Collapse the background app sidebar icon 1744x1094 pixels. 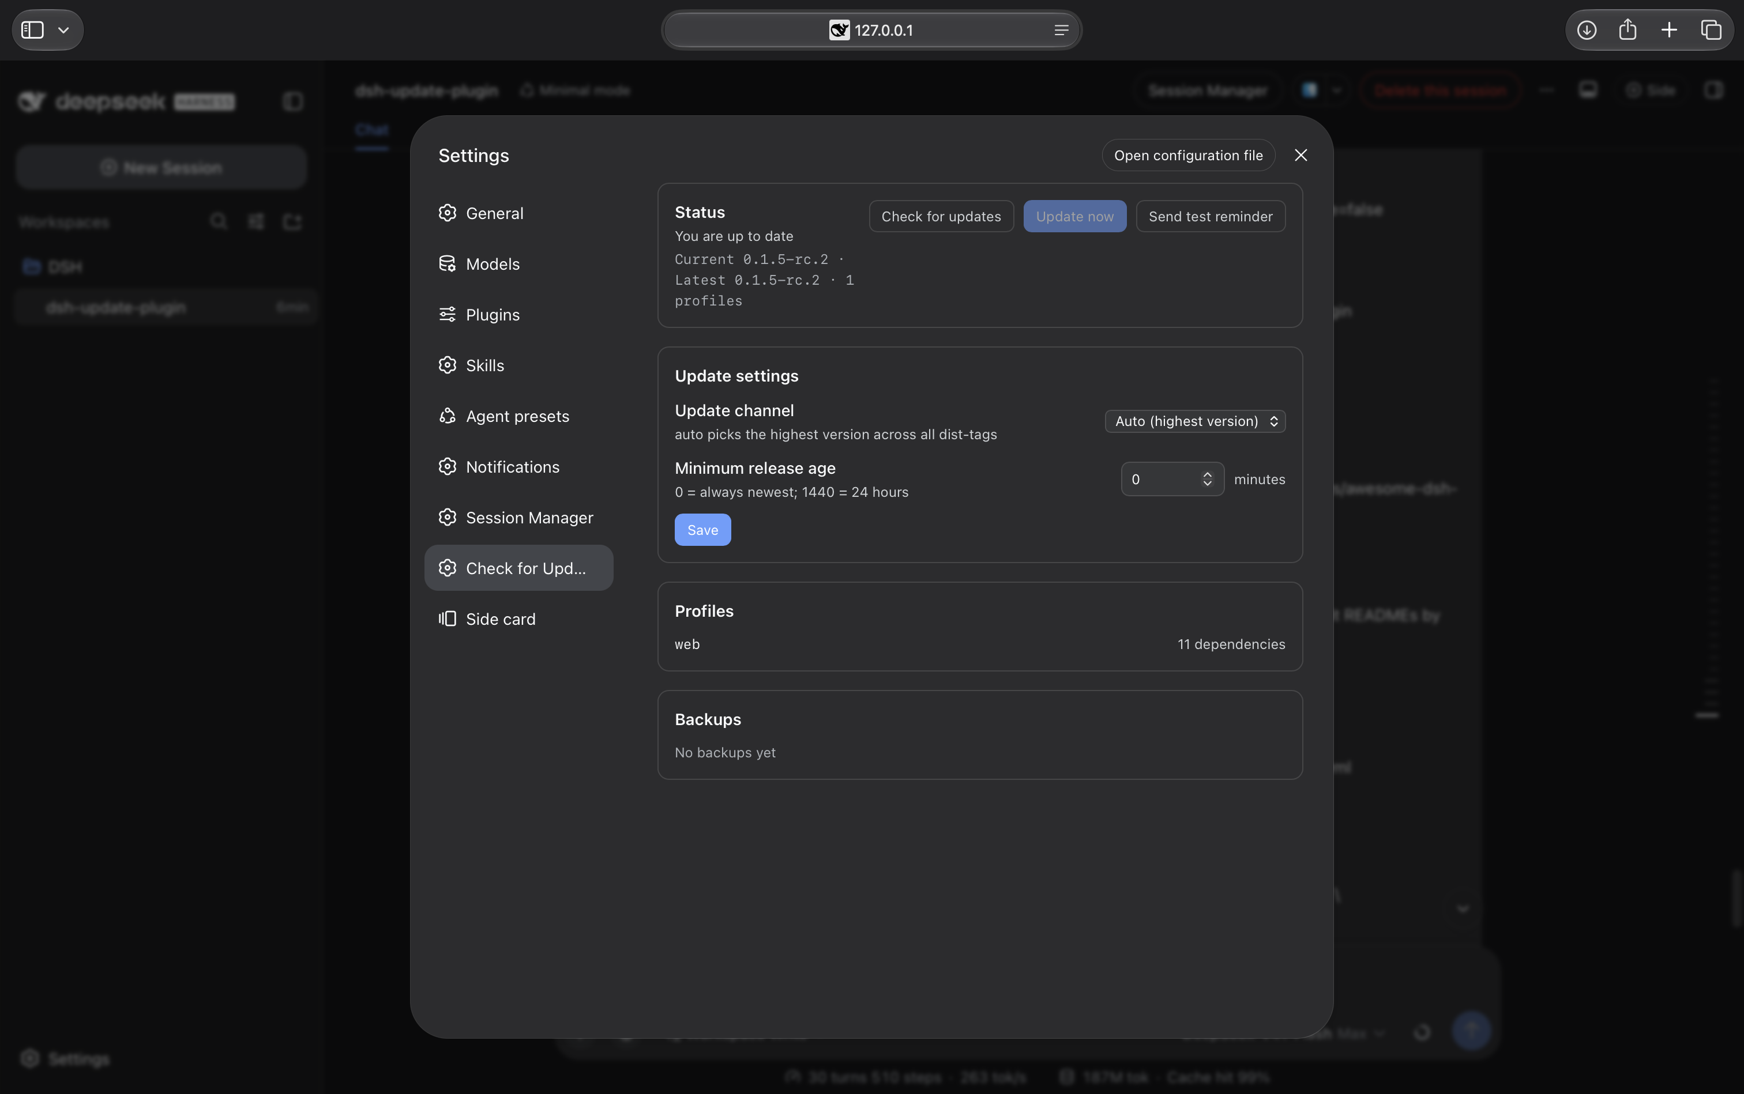292,101
